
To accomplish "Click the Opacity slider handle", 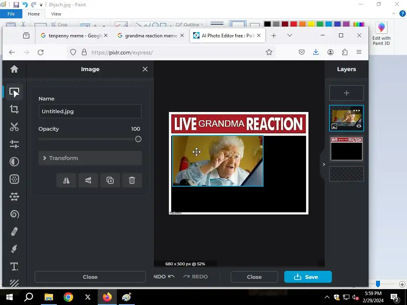I will 138,139.
